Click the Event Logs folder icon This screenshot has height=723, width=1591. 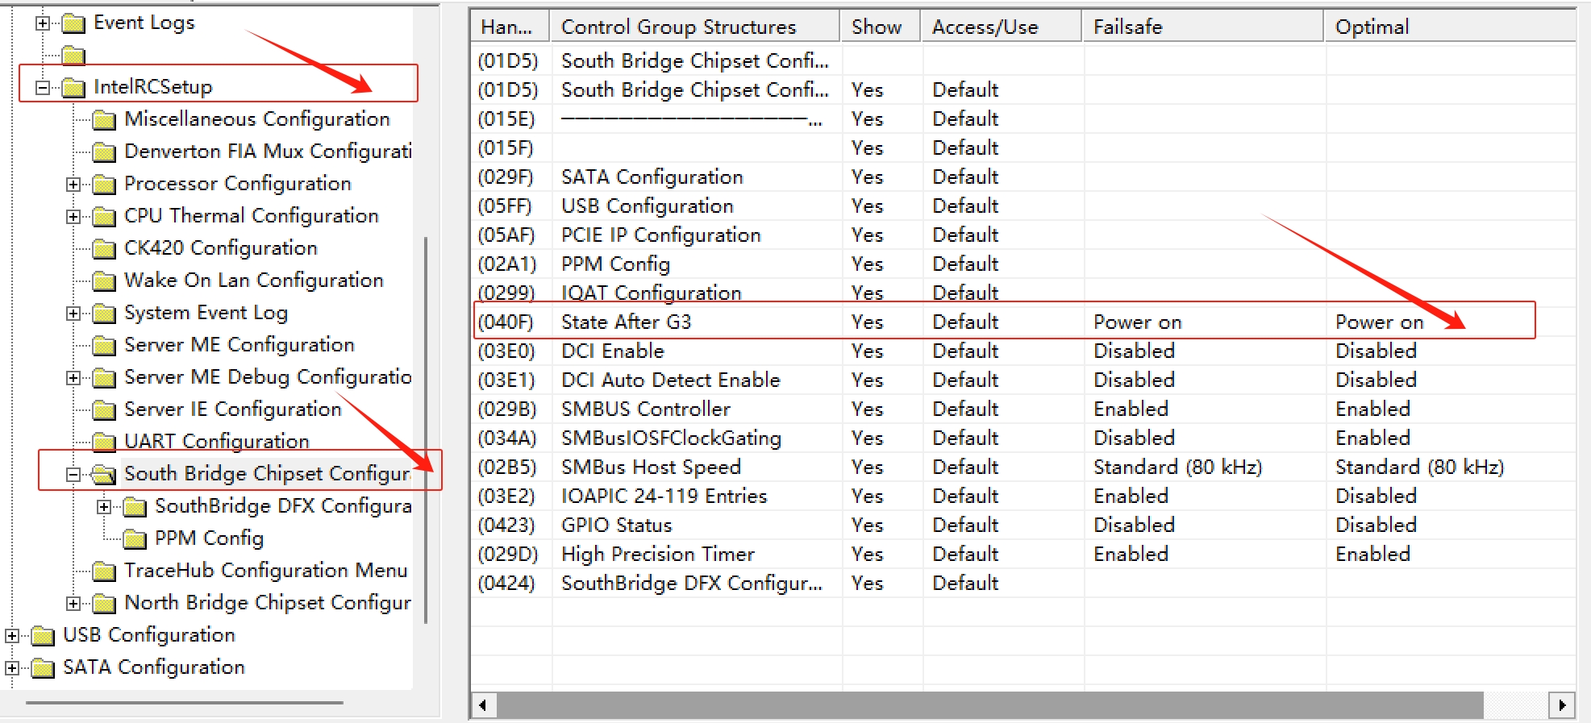coord(73,23)
